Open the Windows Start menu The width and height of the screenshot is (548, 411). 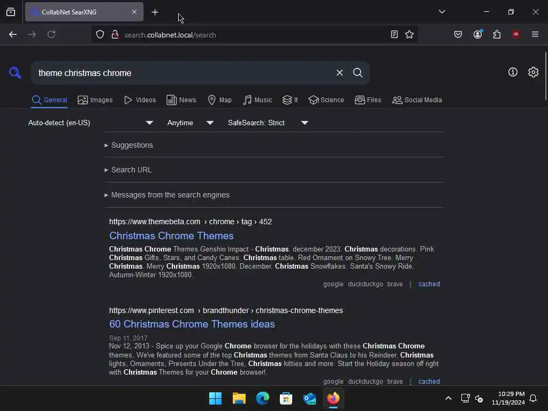point(215,398)
